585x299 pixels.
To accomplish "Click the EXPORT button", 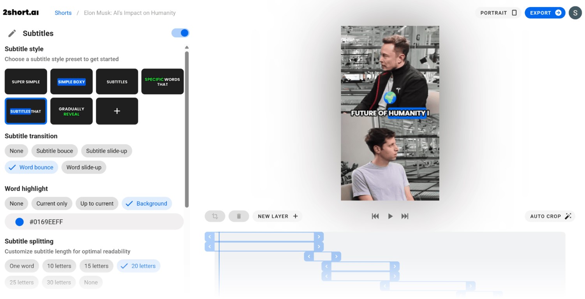I will [x=544, y=13].
